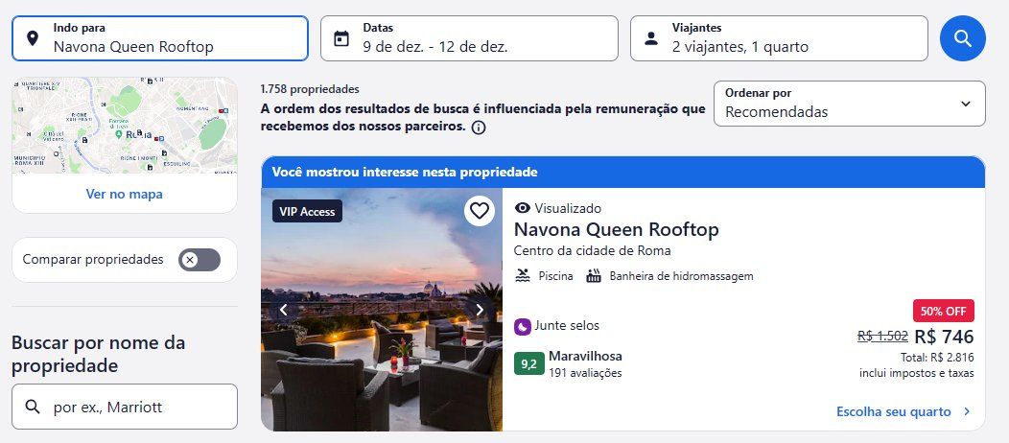
Task: Click the person icon in Viajantes field
Action: [651, 38]
